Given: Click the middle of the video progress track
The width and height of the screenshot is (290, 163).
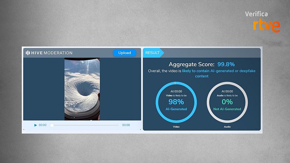Looking at the screenshot, I should pyautogui.click(x=85, y=125).
